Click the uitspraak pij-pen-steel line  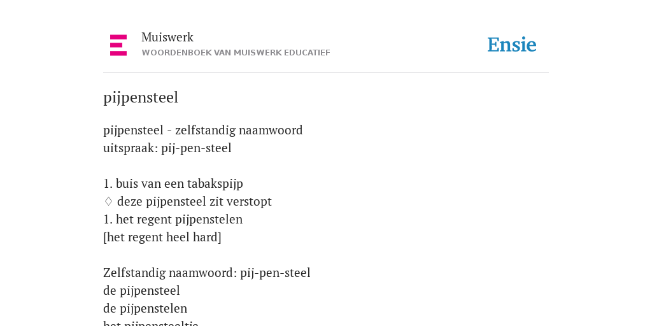tap(167, 148)
